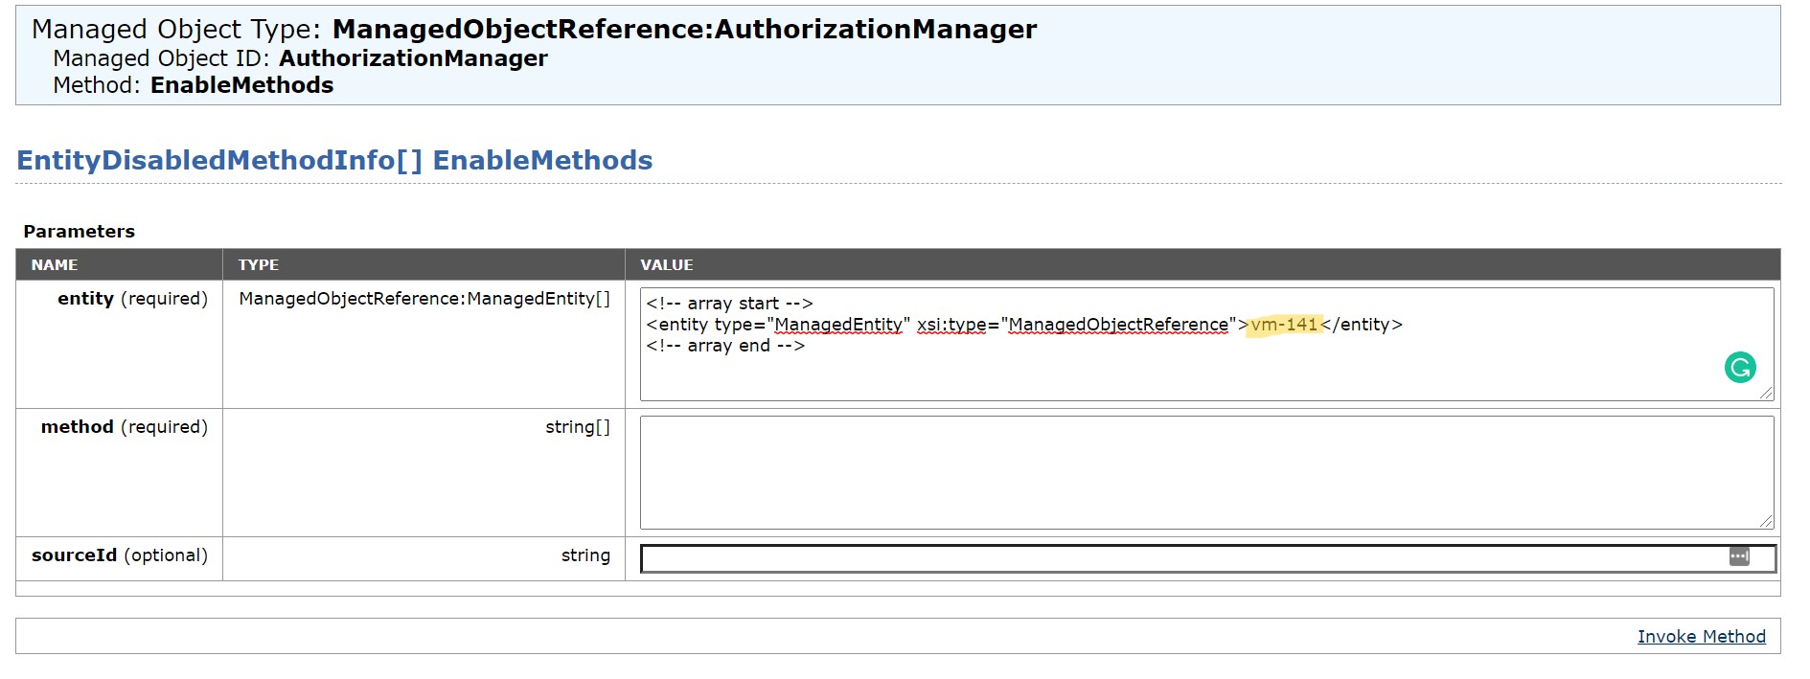Click the autofill dots icon in sourceId field

point(1739,556)
